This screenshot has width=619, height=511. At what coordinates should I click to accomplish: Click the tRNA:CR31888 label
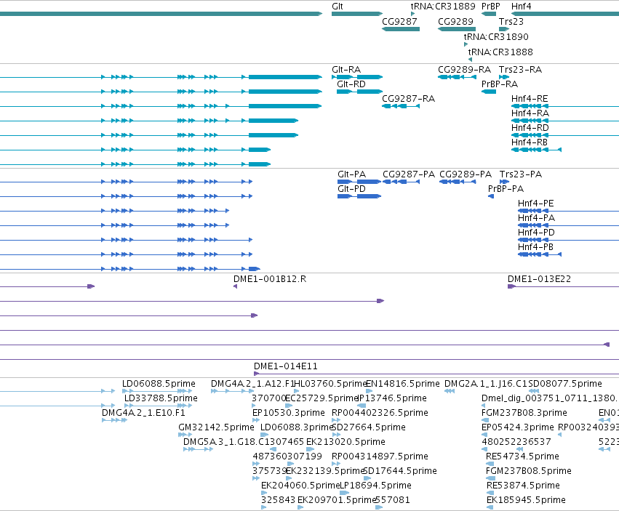click(500, 52)
